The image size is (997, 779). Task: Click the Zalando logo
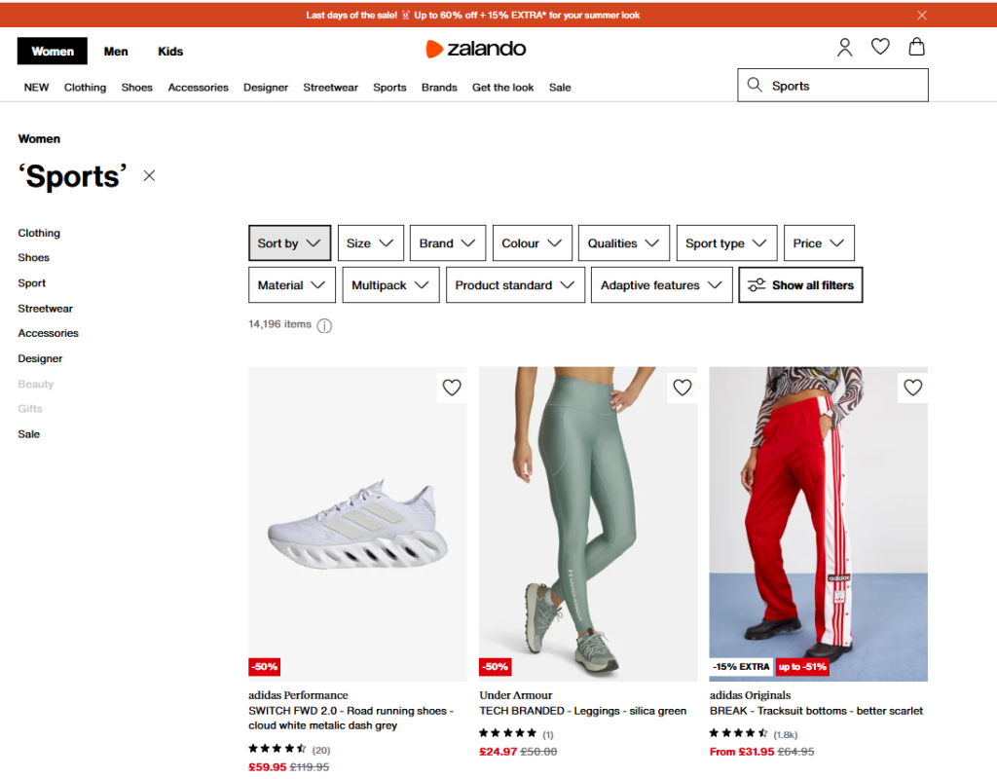pyautogui.click(x=475, y=49)
